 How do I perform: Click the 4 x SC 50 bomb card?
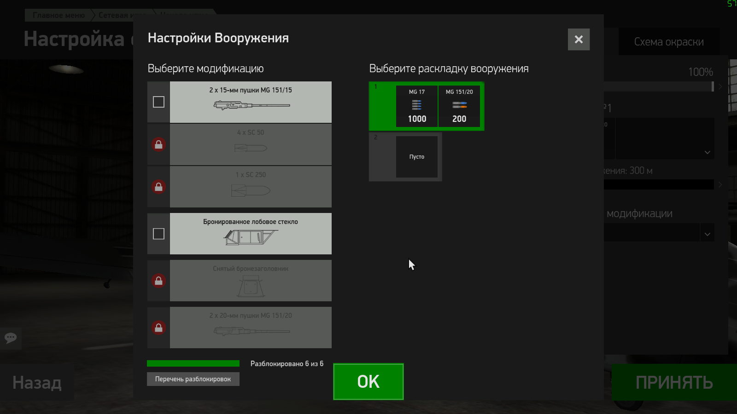[x=251, y=144]
